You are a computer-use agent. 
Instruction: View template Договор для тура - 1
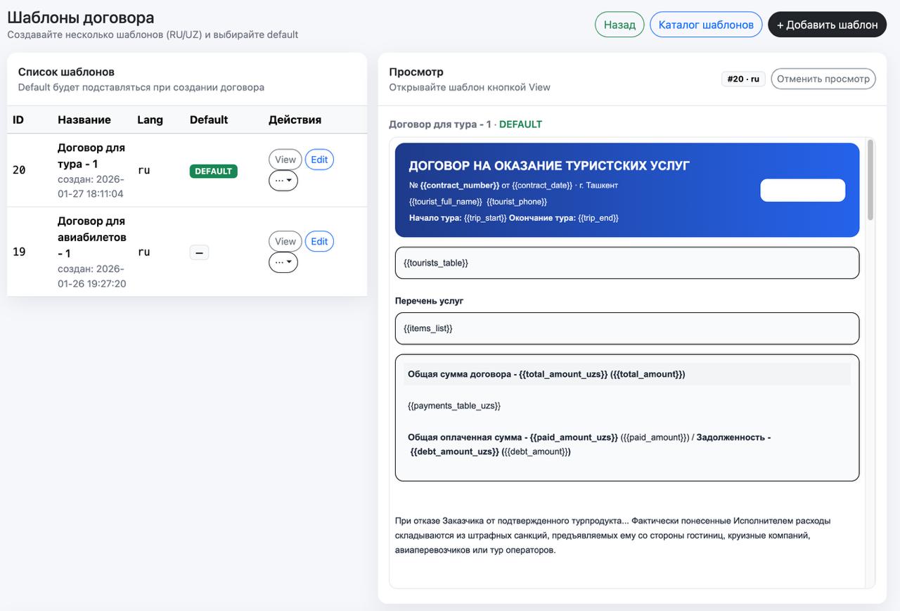point(285,160)
